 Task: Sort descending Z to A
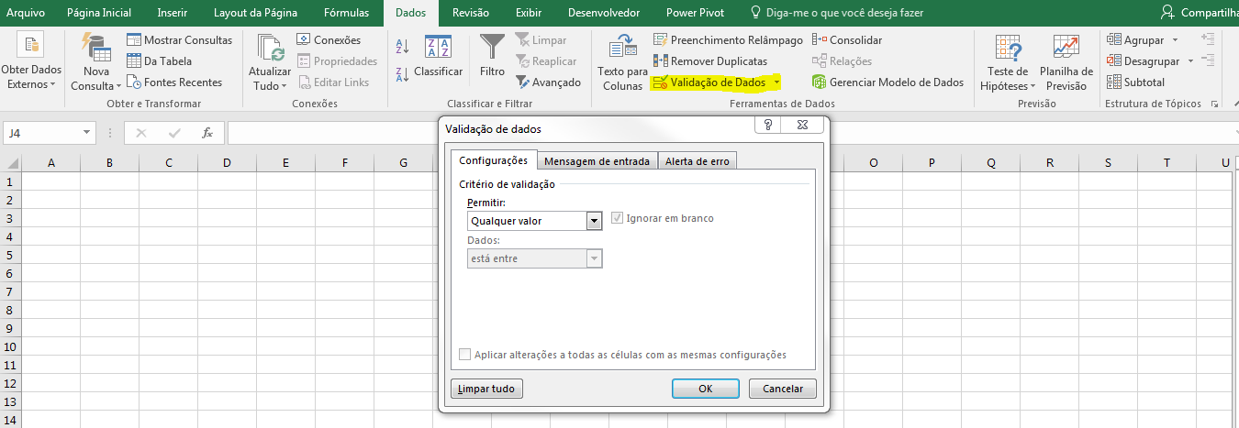(x=402, y=74)
